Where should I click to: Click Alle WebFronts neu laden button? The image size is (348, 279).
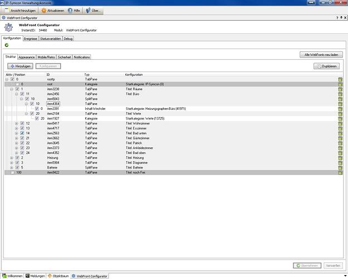(x=321, y=55)
